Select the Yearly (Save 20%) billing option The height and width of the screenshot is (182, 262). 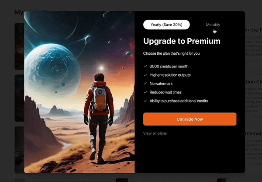pyautogui.click(x=166, y=24)
